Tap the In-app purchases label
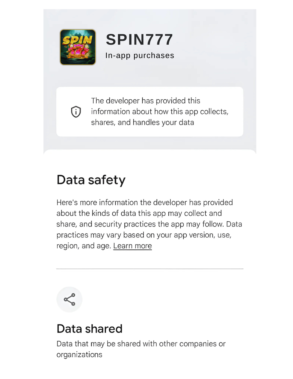Viewport: 293px width, 379px height. tap(140, 55)
